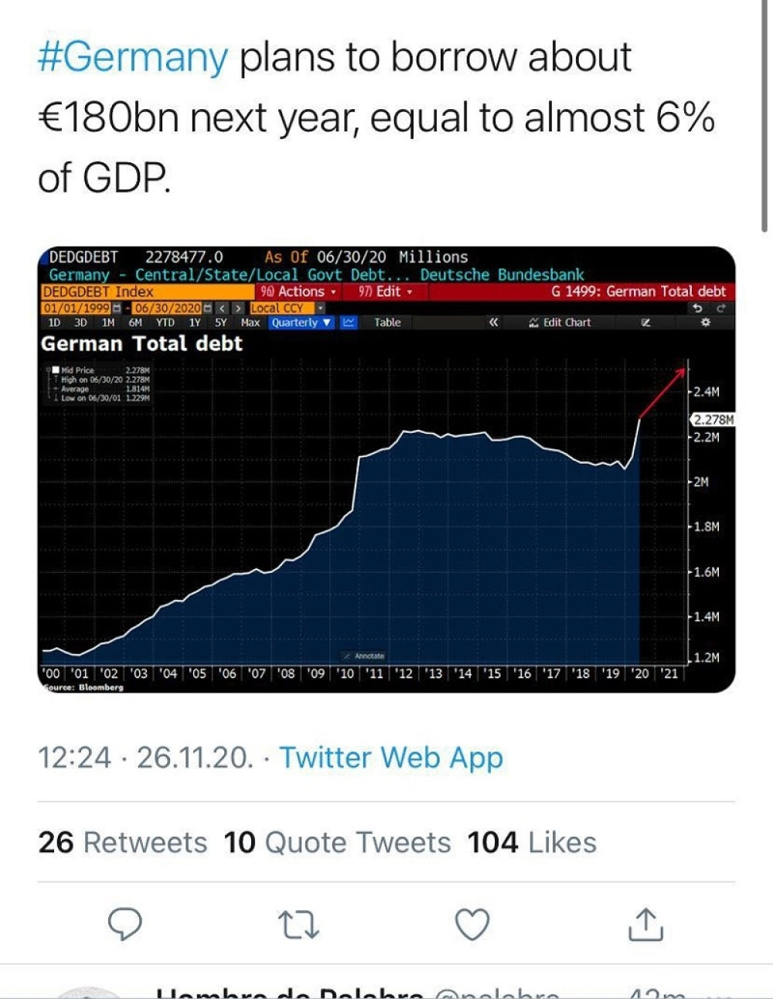Tap the share upload icon
The width and height of the screenshot is (773, 999).
click(x=645, y=924)
